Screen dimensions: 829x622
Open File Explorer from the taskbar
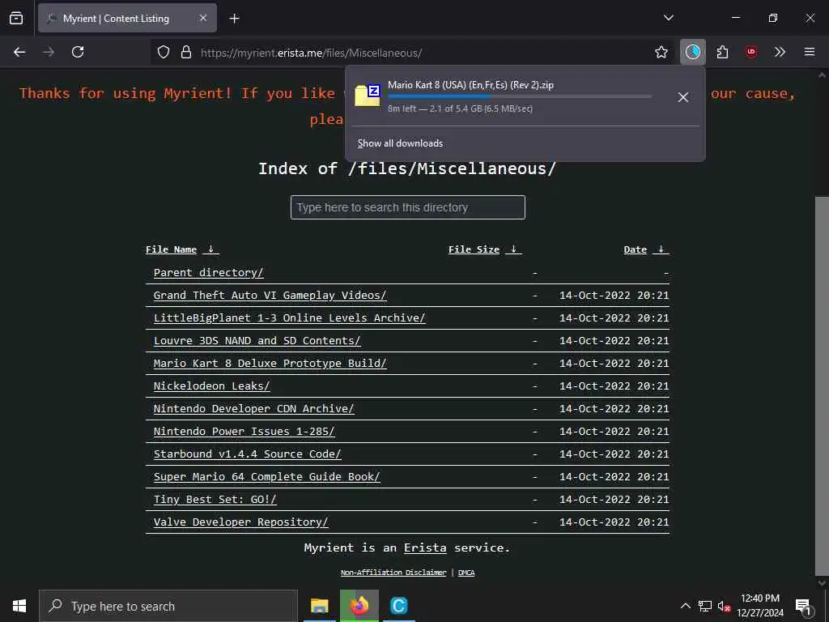(319, 606)
